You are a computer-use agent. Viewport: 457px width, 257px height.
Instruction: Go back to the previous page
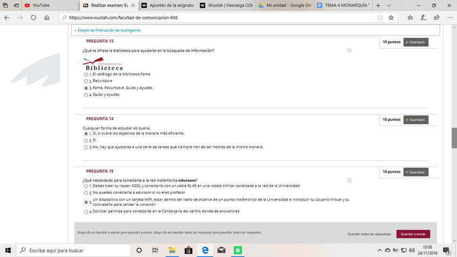click(x=7, y=17)
